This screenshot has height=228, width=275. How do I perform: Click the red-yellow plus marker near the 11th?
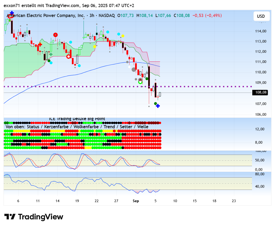[40, 44]
